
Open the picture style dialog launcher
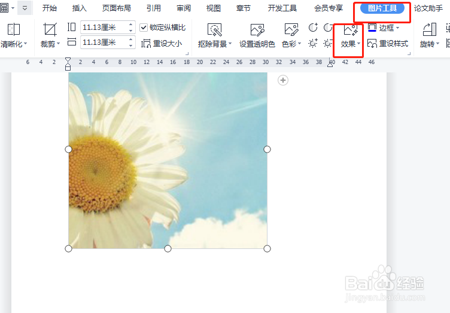click(x=409, y=53)
